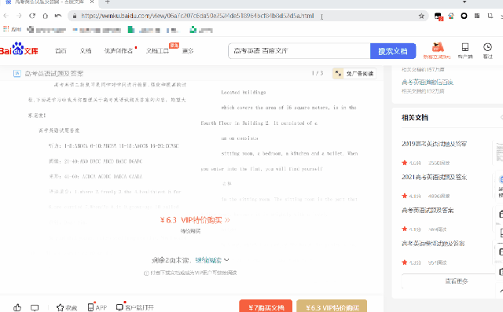Click the URL in the address bar

click(x=197, y=16)
